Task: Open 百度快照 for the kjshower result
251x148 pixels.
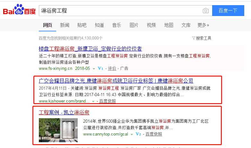Action: pos(108,101)
